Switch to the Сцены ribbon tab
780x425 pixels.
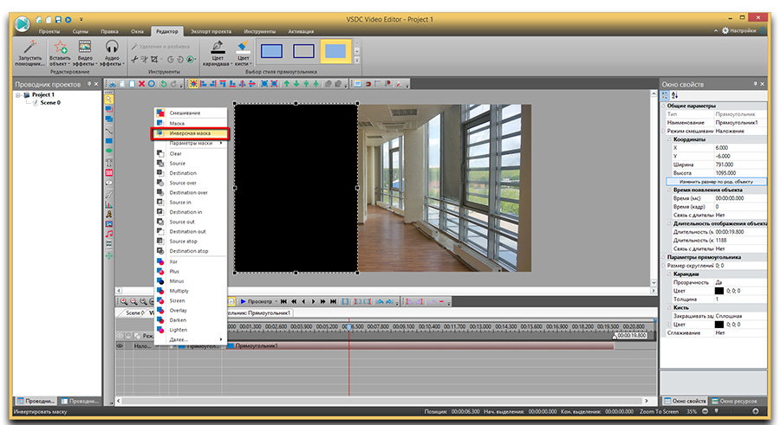[x=80, y=31]
